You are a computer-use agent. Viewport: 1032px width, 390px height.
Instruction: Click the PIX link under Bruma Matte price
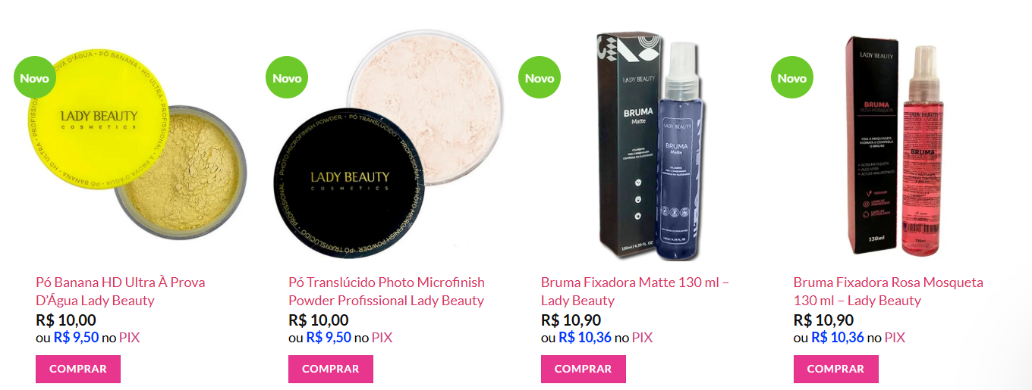tap(642, 338)
